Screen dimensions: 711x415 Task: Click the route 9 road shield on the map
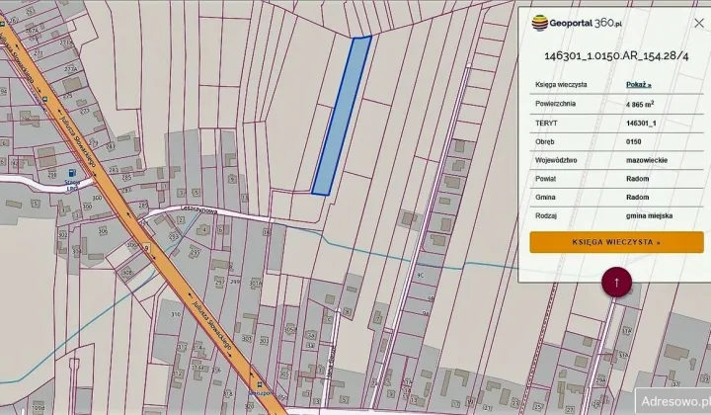[x=146, y=247]
